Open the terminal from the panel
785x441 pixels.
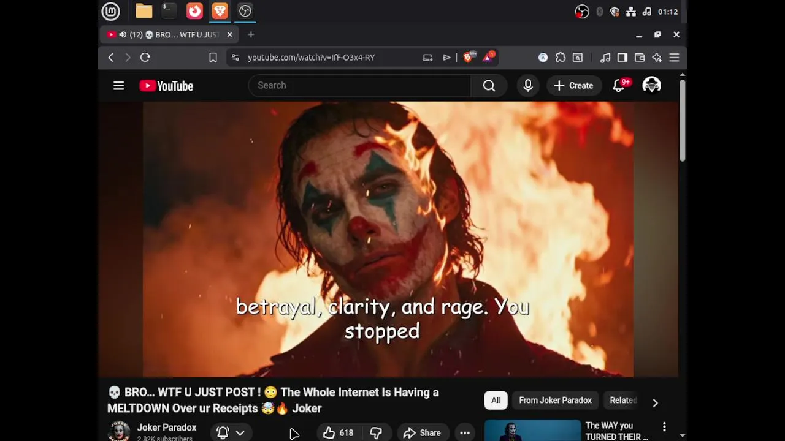[x=169, y=11]
